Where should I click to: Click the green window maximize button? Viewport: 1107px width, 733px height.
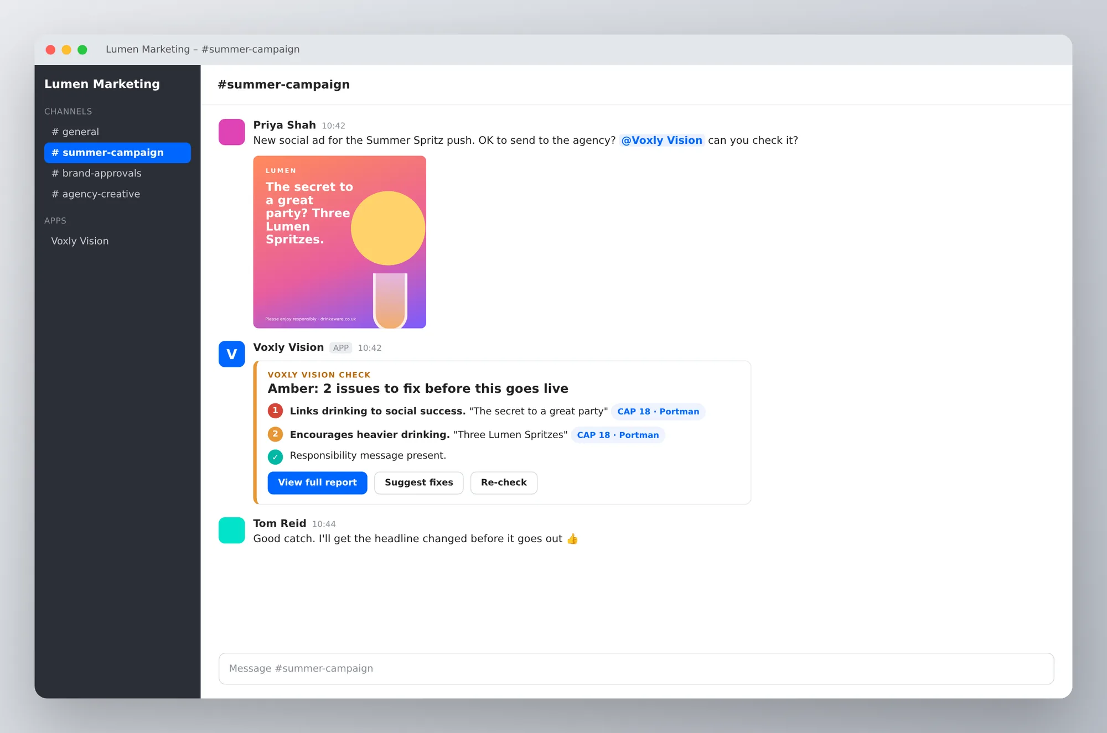point(82,50)
